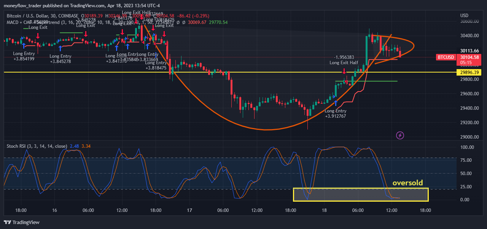487x229 pixels.
Task: Select the Long Entry +3.912767 label
Action: (336, 114)
